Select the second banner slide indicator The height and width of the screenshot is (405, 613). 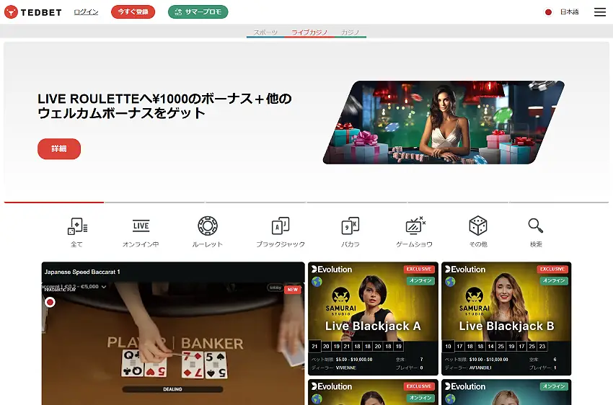(x=155, y=202)
